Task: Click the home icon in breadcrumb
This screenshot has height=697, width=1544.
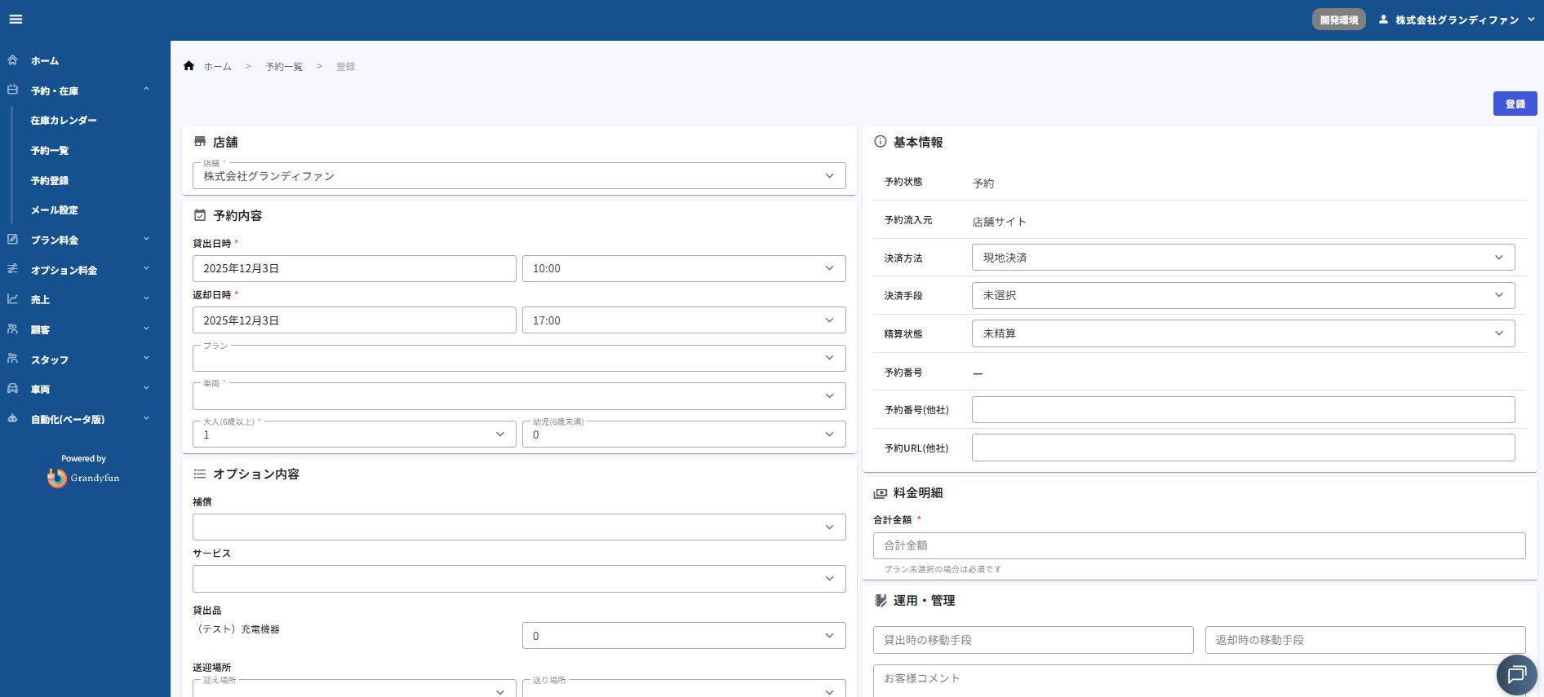Action: 189,66
